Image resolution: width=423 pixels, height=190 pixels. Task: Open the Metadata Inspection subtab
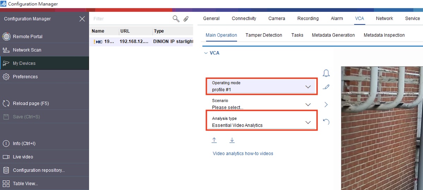pyautogui.click(x=384, y=35)
